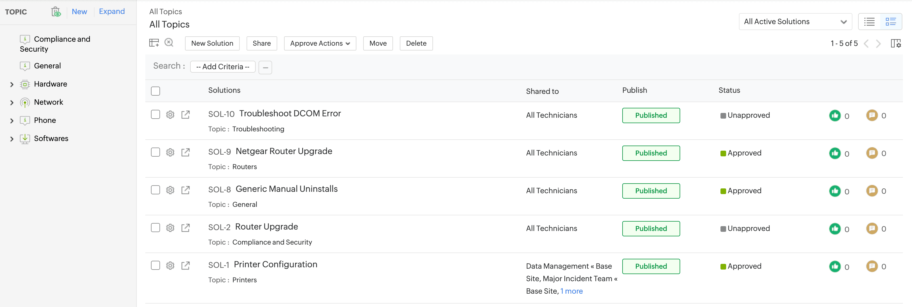The width and height of the screenshot is (912, 307).
Task: Open the column chooser settings icon
Action: [x=895, y=43]
